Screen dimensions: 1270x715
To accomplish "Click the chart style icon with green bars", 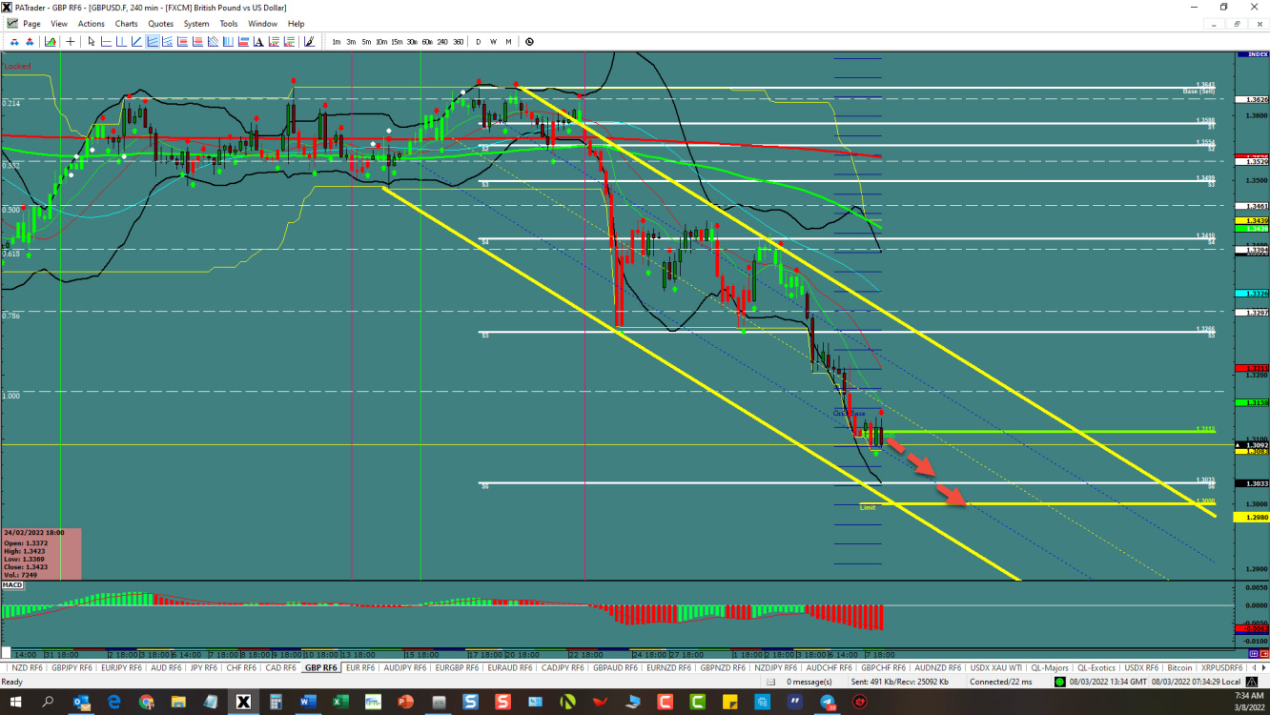I will [x=50, y=41].
